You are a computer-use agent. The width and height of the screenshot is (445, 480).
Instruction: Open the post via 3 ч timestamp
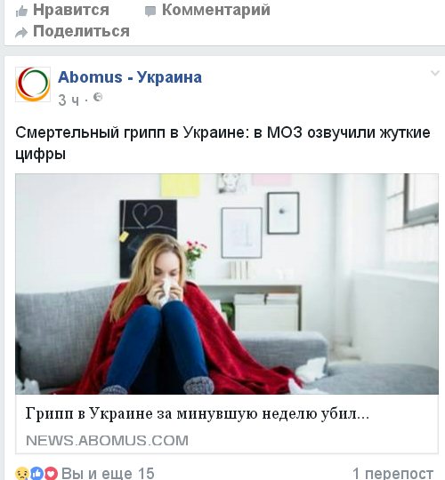pos(69,100)
